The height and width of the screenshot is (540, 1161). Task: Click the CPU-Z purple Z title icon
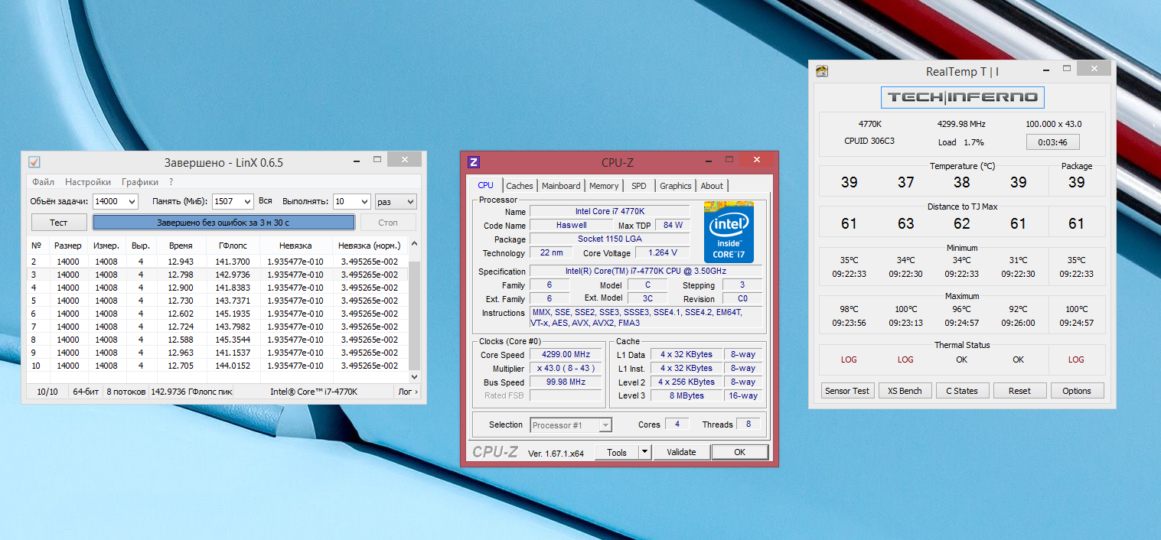(474, 161)
